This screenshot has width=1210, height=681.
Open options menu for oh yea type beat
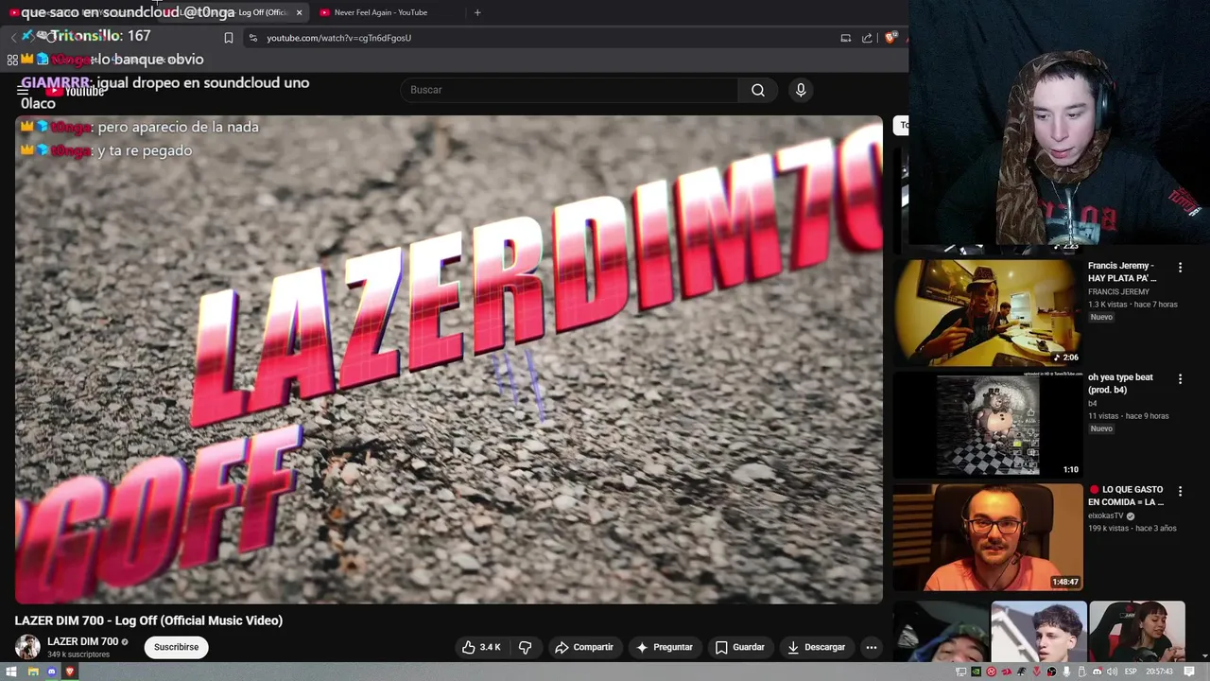[1180, 379]
